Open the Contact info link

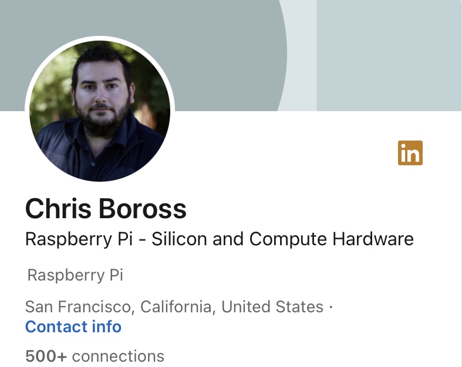tap(73, 326)
